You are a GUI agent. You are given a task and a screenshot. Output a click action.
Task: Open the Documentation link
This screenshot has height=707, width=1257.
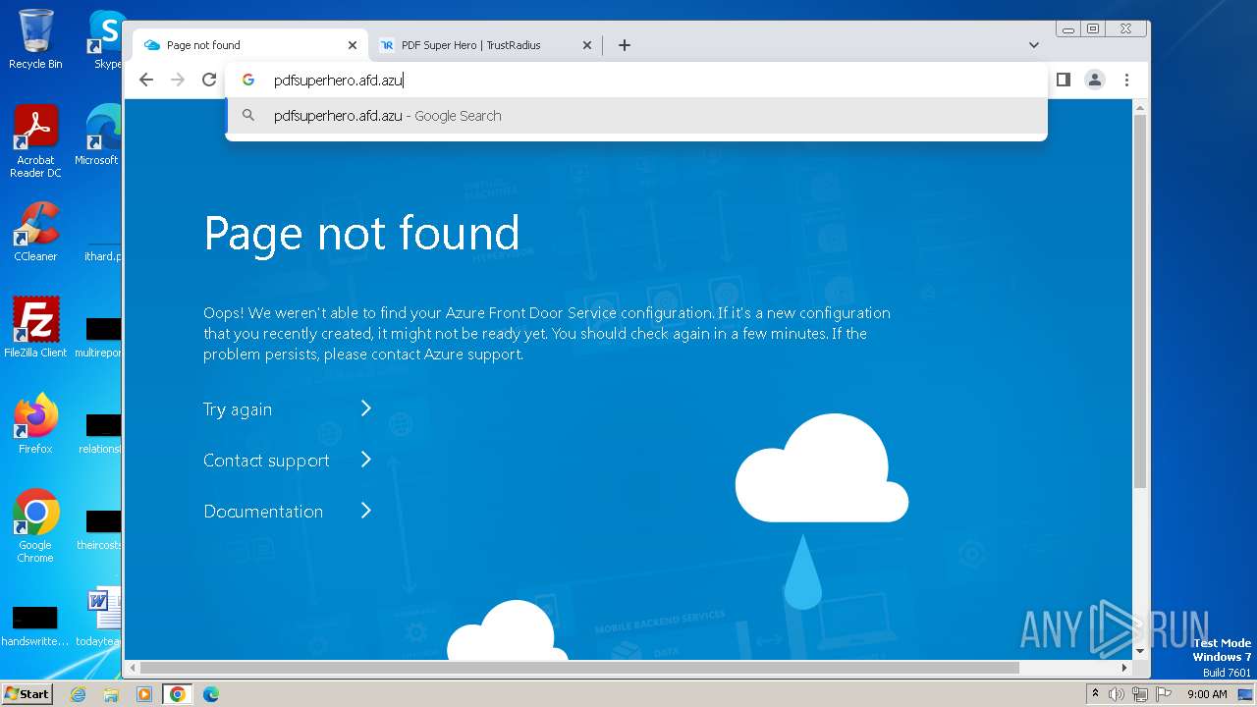(x=263, y=512)
